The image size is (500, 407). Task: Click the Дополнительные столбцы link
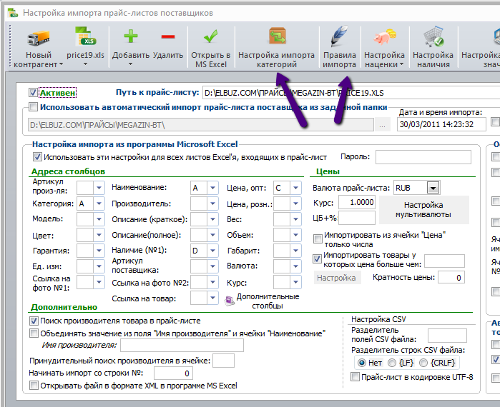[x=268, y=301]
